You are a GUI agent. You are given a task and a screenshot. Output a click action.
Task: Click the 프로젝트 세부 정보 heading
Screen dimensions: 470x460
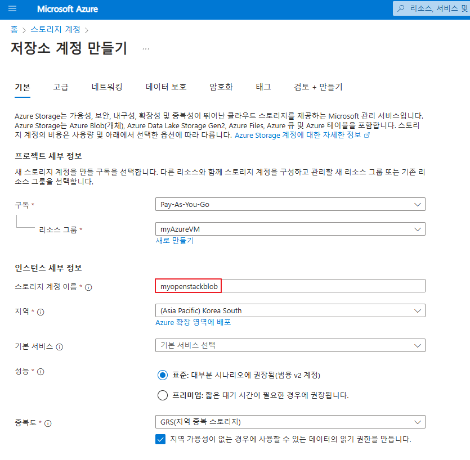pos(48,156)
